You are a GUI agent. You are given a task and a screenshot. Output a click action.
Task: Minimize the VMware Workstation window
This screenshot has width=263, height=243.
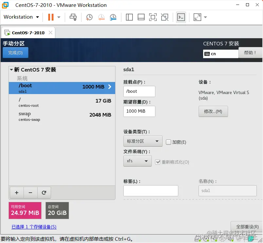click(237, 5)
